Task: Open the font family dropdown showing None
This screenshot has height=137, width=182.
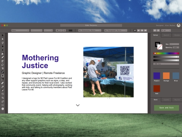Action: (20, 30)
